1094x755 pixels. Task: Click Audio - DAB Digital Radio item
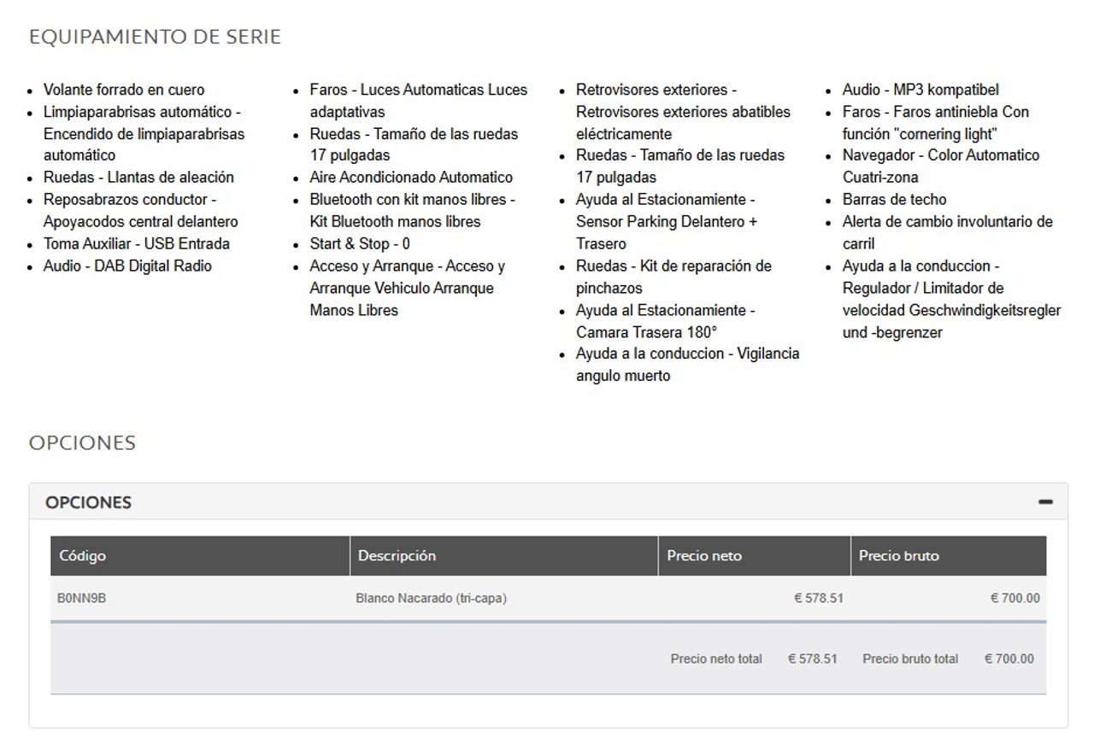pos(127,266)
